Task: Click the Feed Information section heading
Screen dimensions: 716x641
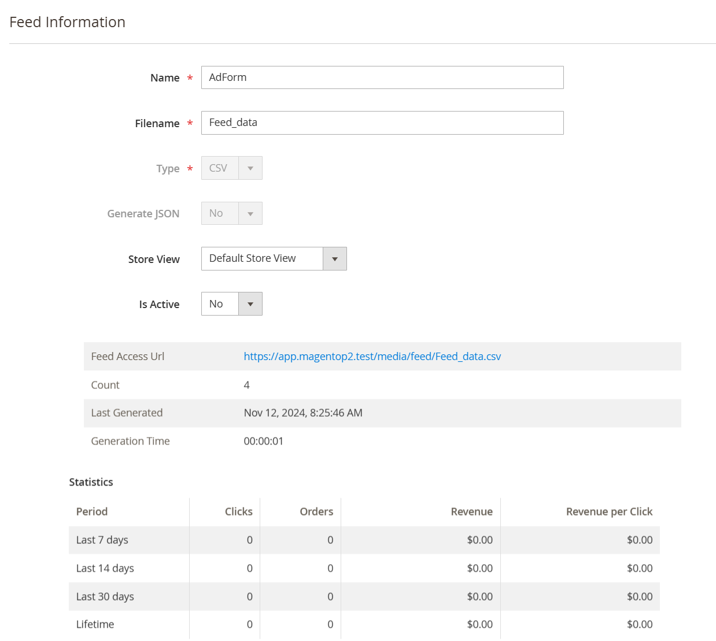Action: pyautogui.click(x=68, y=22)
